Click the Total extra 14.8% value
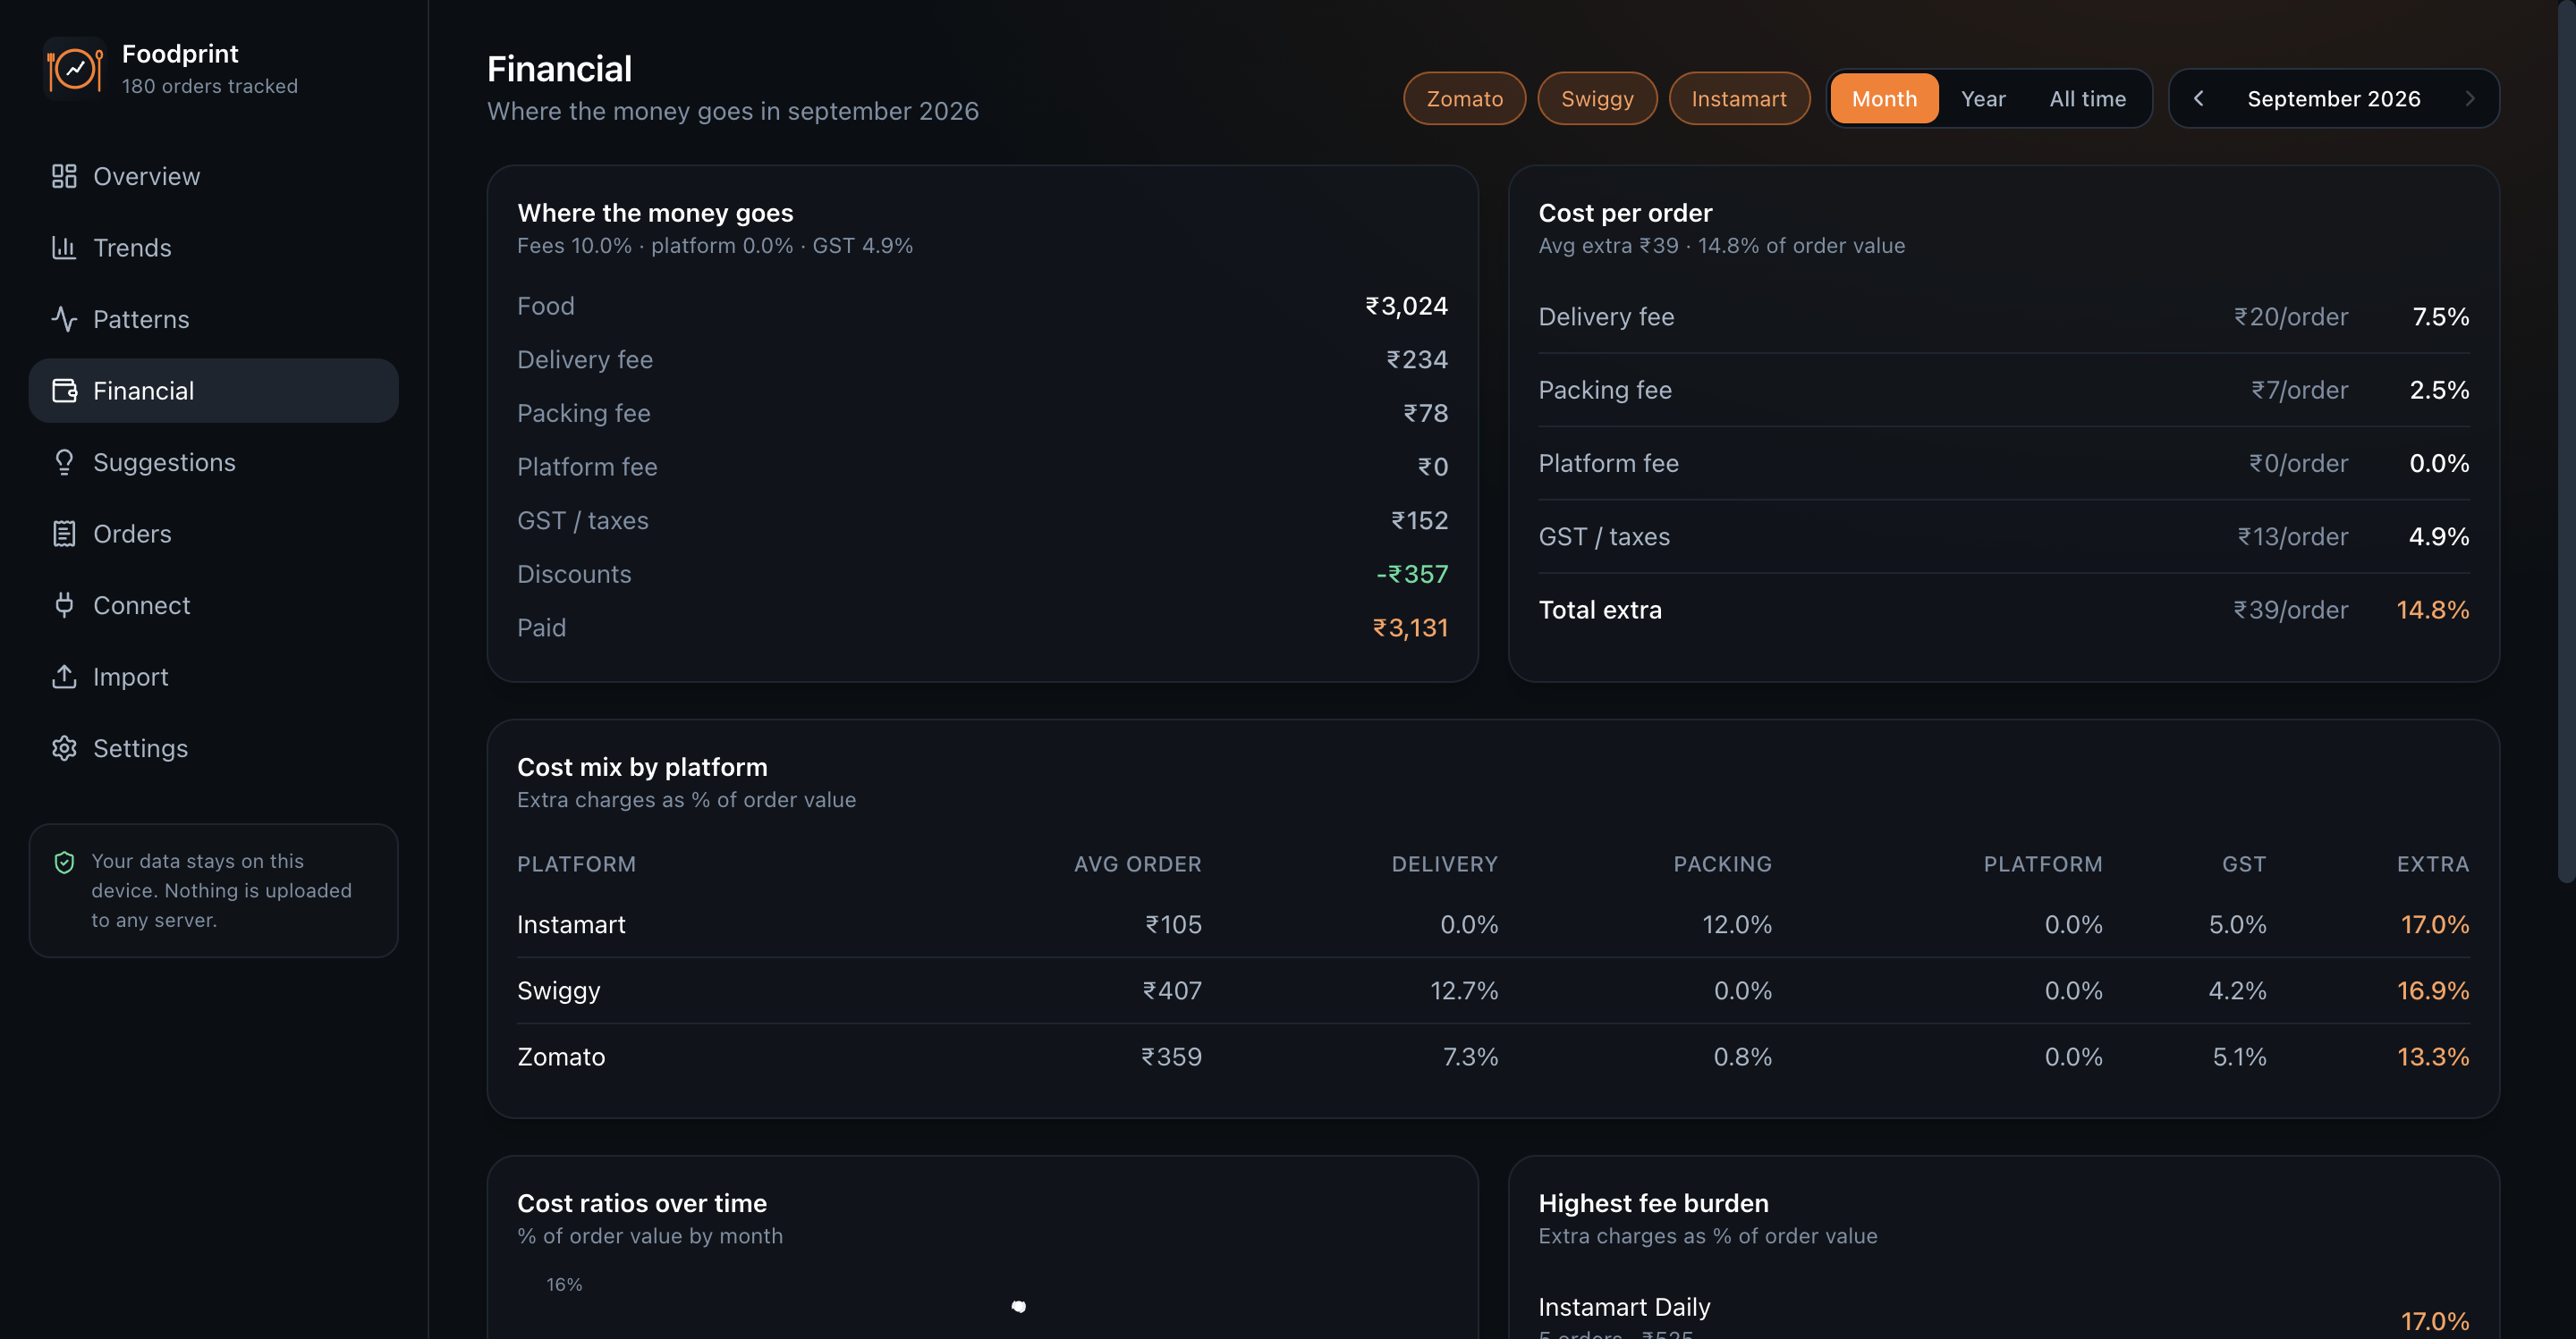The height and width of the screenshot is (1339, 2576). [2432, 610]
